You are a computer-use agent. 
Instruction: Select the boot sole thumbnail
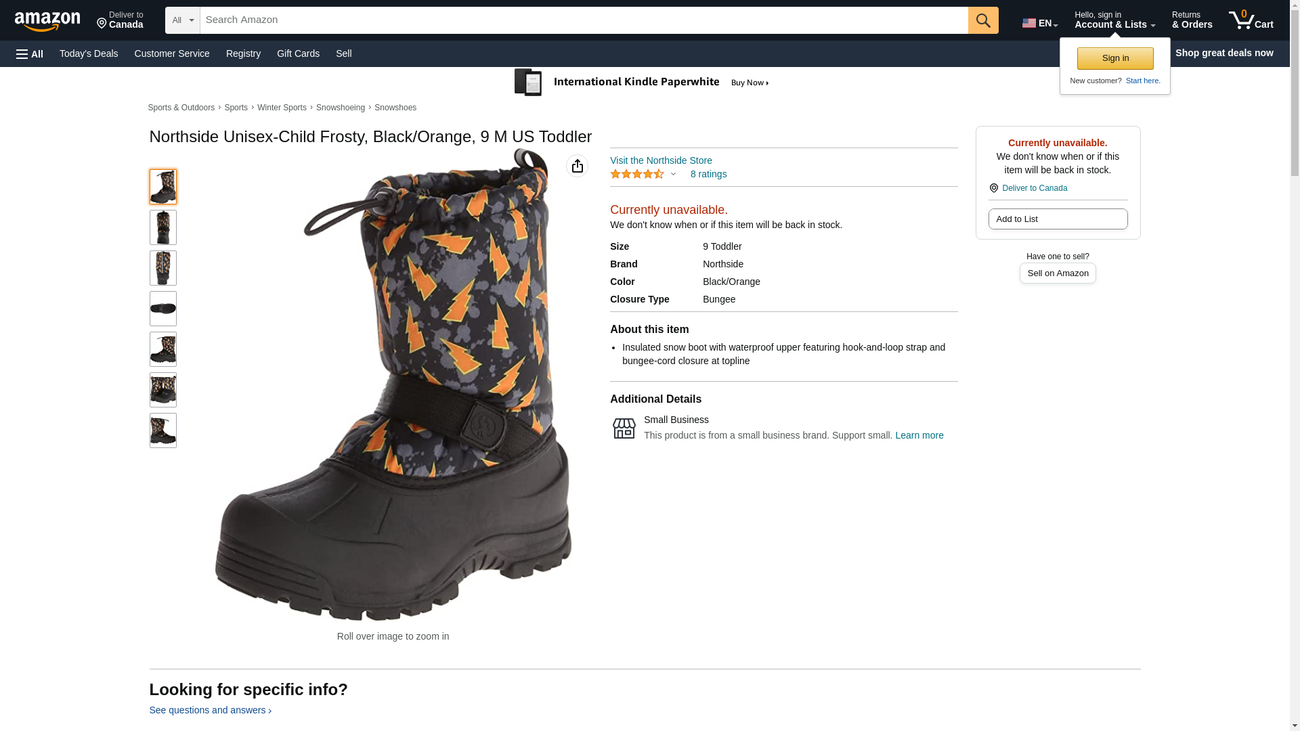click(x=162, y=309)
